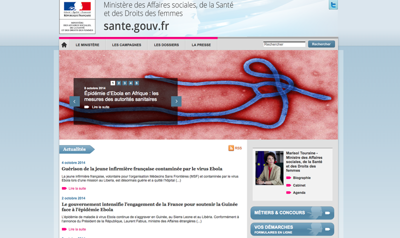Switch to carousel slide 3

124,83
